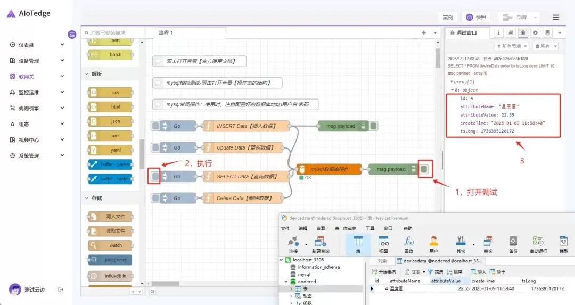Screen dimensions: 575x305
Task: Click the 快照 snapshot camera button
Action: click(476, 17)
